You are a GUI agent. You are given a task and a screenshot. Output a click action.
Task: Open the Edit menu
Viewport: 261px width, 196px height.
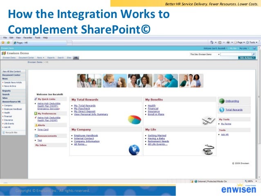(11, 38)
